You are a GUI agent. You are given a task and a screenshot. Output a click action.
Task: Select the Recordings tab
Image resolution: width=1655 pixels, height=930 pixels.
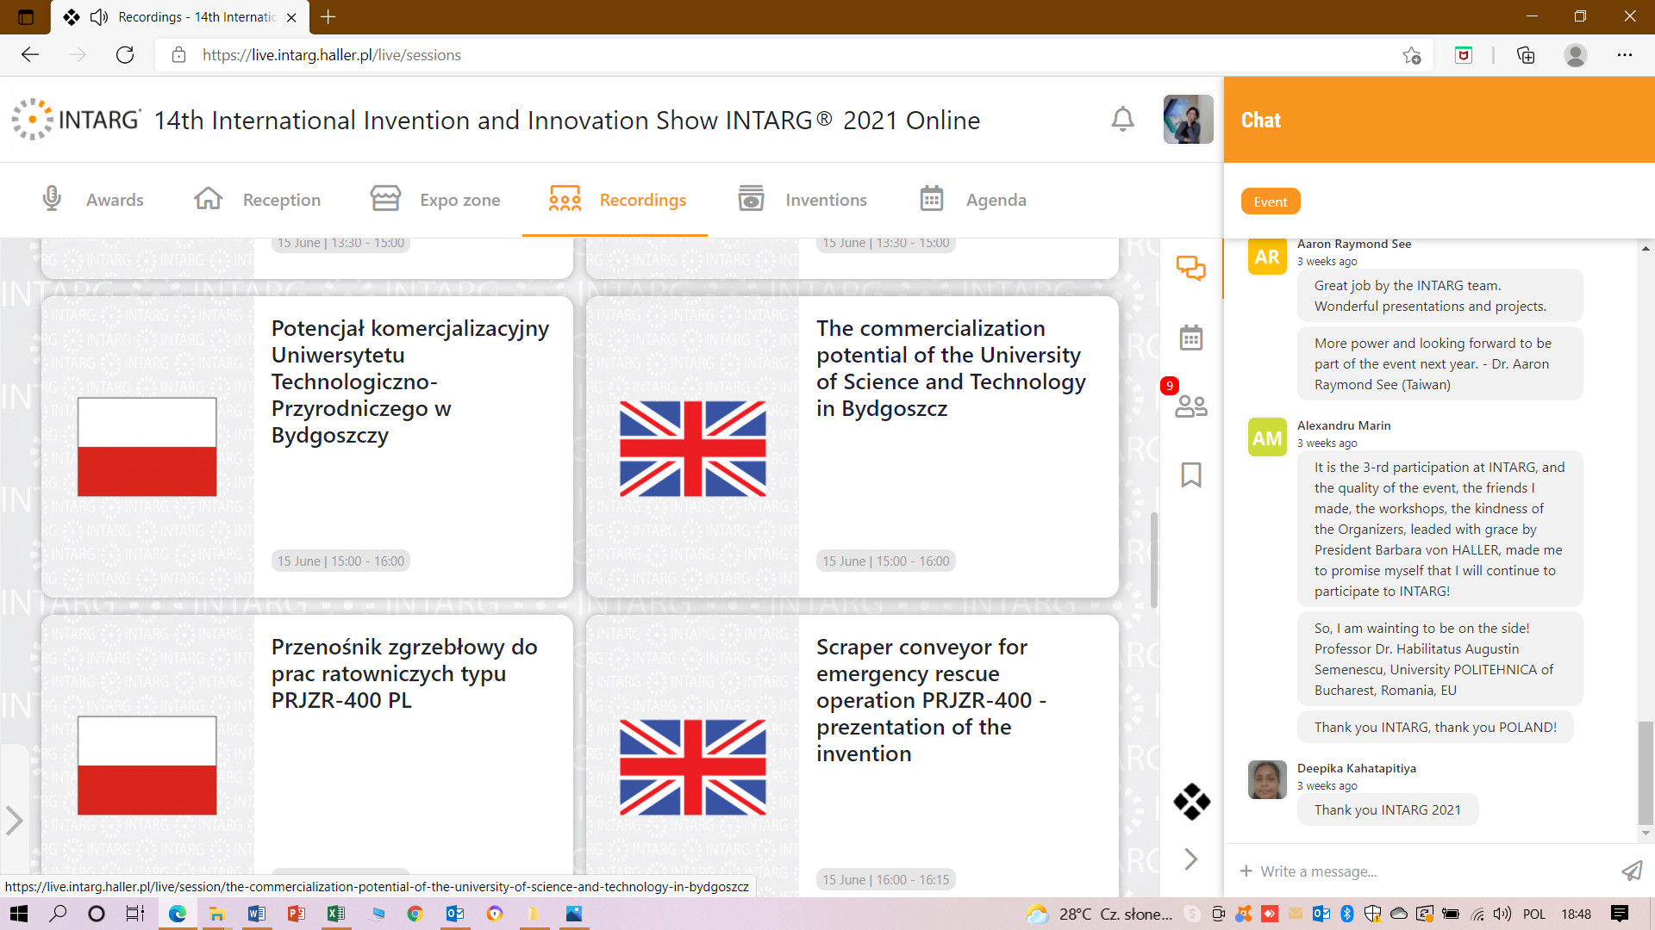tap(617, 200)
